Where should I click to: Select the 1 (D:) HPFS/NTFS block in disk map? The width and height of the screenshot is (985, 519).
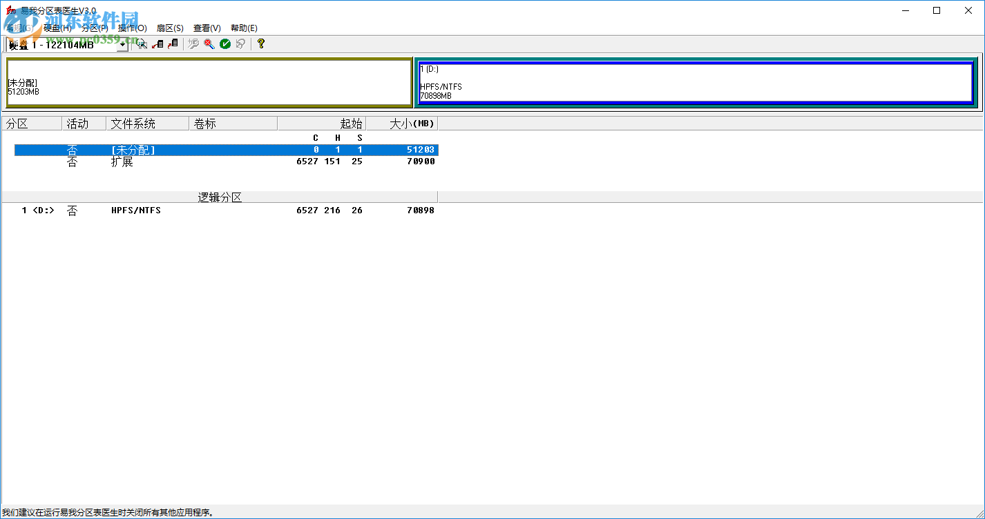coord(697,83)
